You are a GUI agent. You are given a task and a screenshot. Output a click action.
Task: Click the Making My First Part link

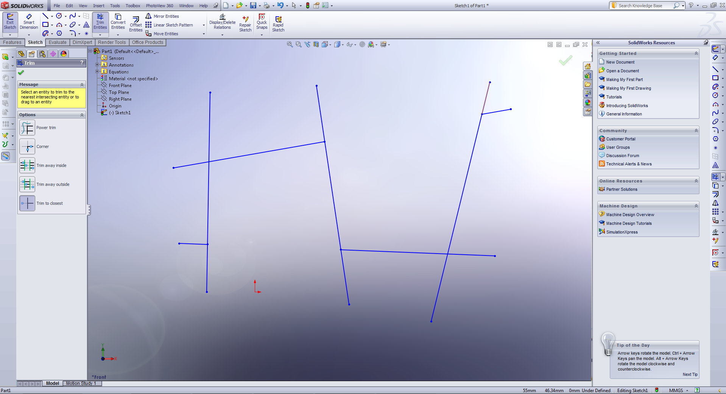pos(624,79)
